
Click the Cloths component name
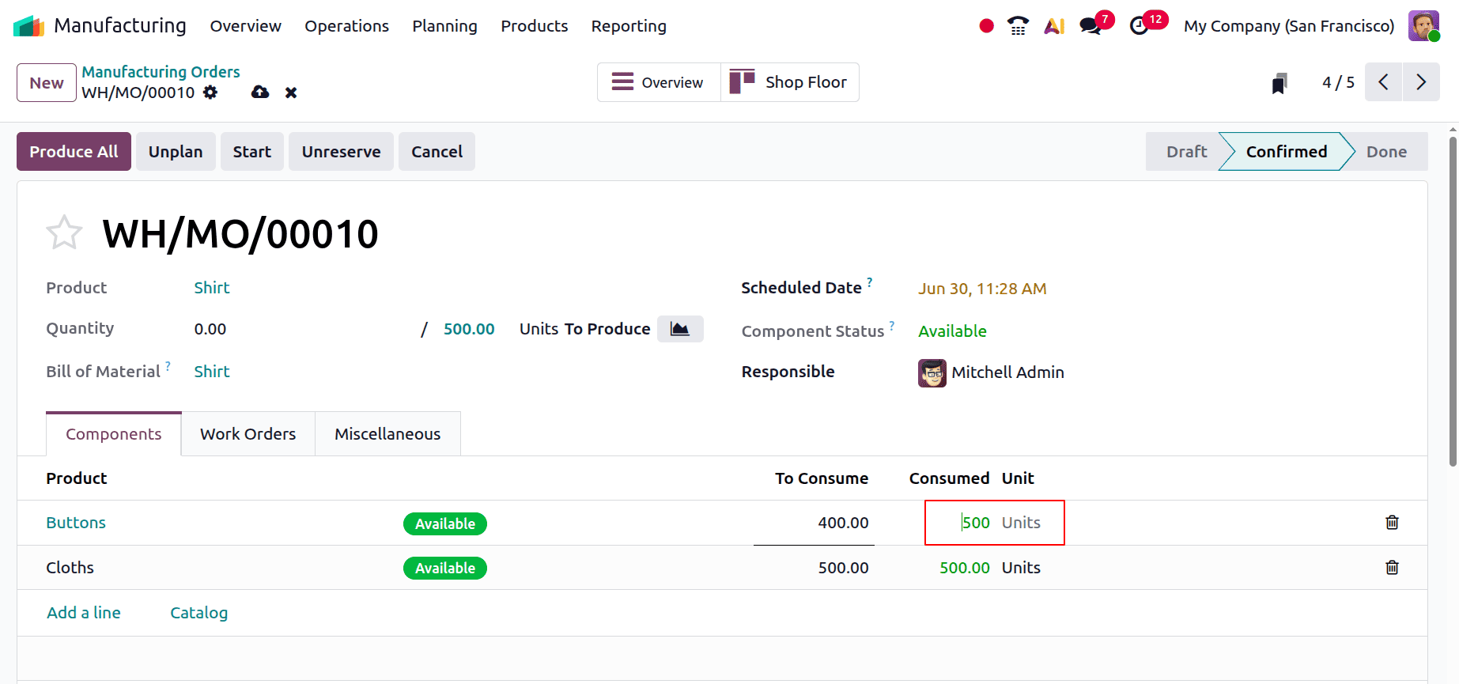[70, 568]
